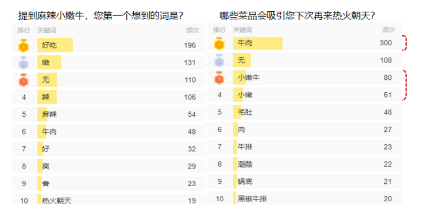
Task: Click the gold medal icon beside 牛肉 300
Action: 219,44
